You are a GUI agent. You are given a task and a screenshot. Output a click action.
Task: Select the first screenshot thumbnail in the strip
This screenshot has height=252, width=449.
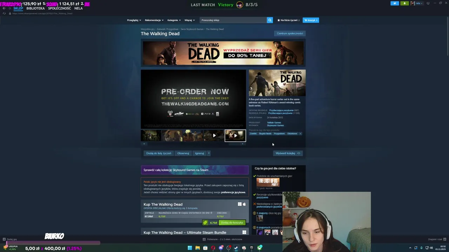coord(151,135)
